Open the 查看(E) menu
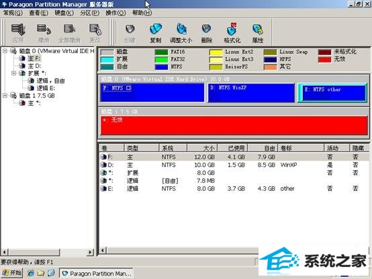Screen dimensions: 372x279 coord(38,13)
